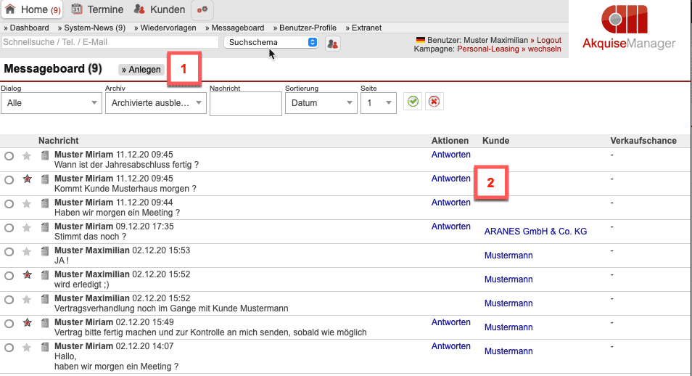Star the 'Wann ist der Jahresabschluss fertig' message
692x376 pixels.
click(x=27, y=155)
